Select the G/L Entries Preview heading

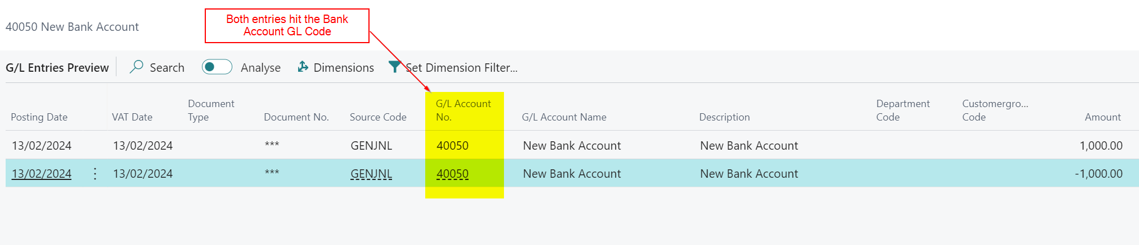click(57, 68)
